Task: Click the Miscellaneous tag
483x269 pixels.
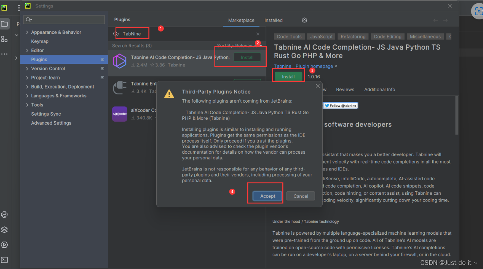Action: 425,37
